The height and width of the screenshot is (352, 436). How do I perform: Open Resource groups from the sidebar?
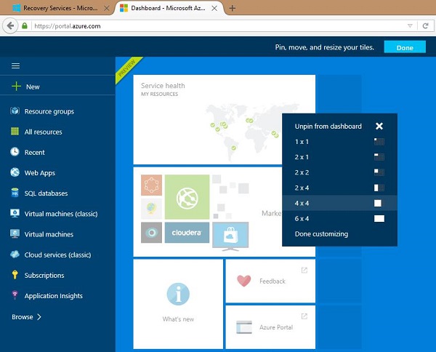click(x=49, y=111)
